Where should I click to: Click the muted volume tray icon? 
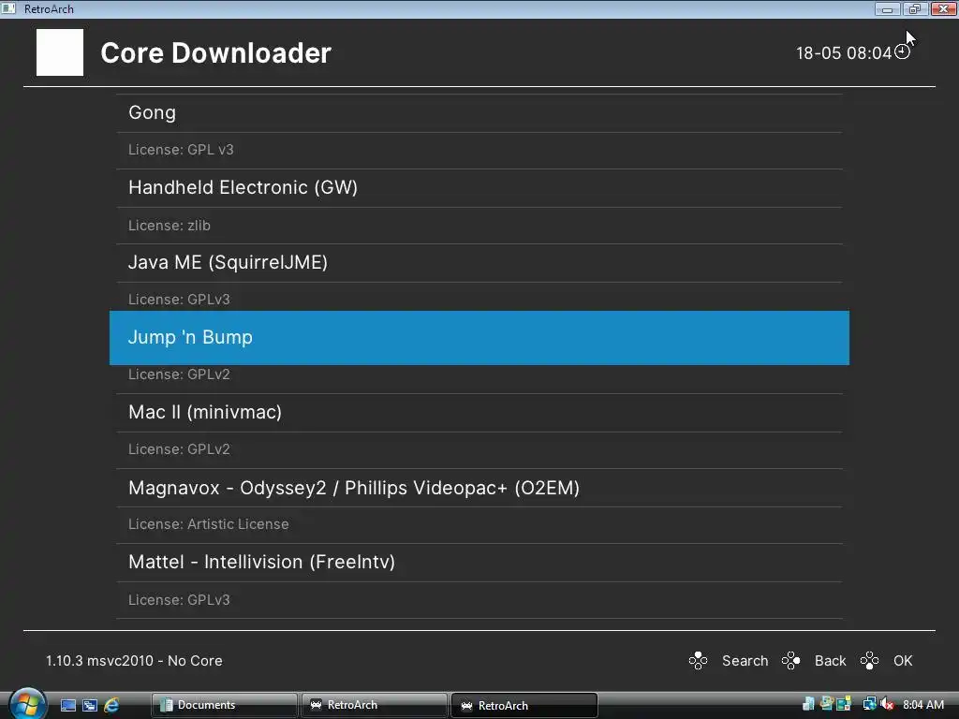tap(888, 704)
